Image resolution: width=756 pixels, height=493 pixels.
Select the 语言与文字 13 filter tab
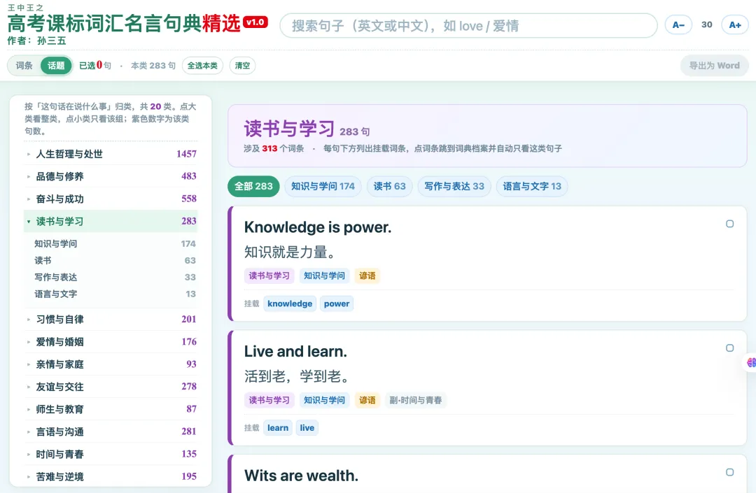click(532, 186)
